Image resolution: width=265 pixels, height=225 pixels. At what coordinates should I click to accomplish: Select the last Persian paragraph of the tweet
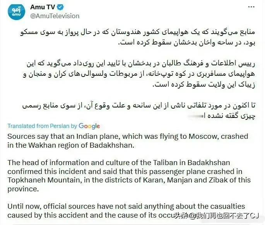point(138,111)
